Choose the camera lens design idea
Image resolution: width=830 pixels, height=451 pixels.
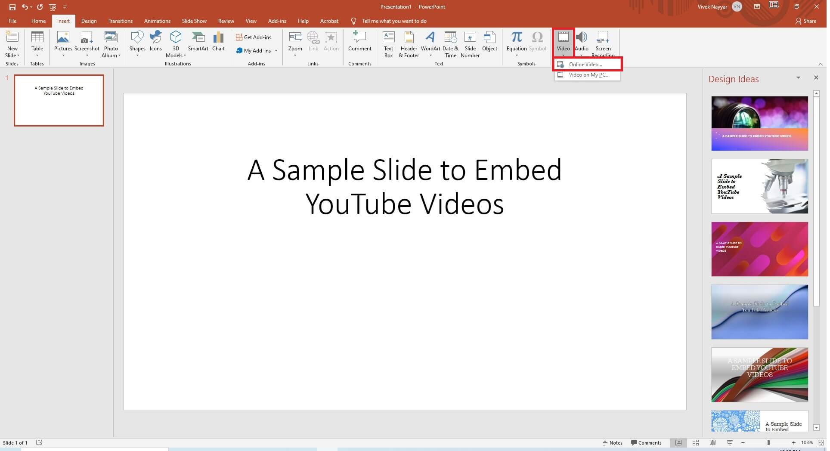coord(759,124)
